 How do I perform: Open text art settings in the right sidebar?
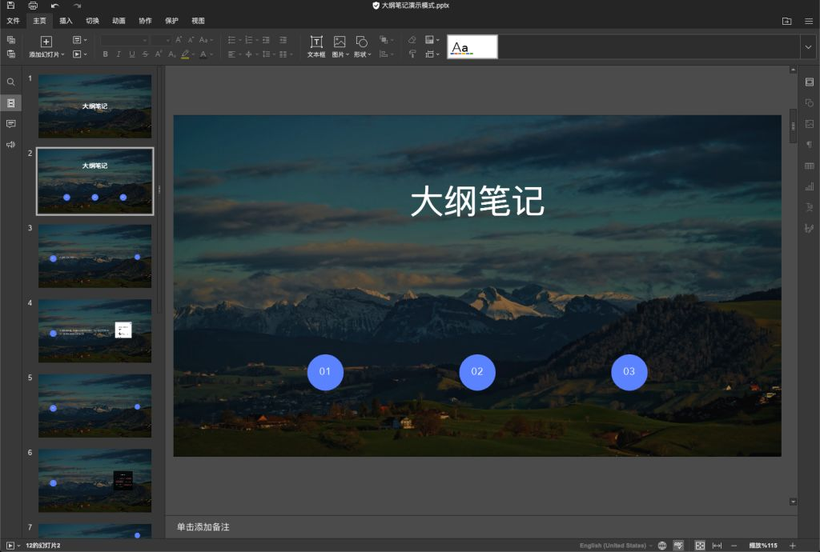[x=809, y=207]
